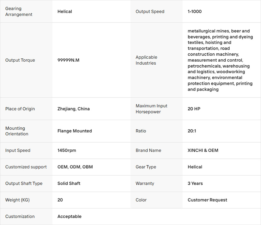Click the Acceptable customization value

(69, 217)
